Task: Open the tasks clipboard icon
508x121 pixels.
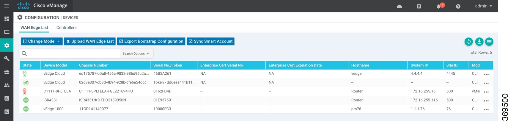Action: [x=419, y=6]
